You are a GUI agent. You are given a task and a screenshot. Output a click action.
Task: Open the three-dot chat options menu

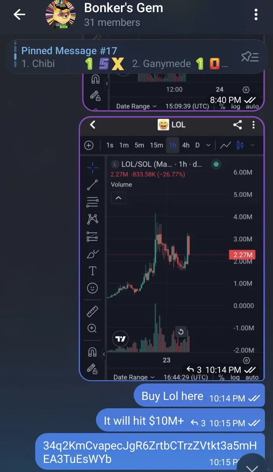tap(256, 15)
